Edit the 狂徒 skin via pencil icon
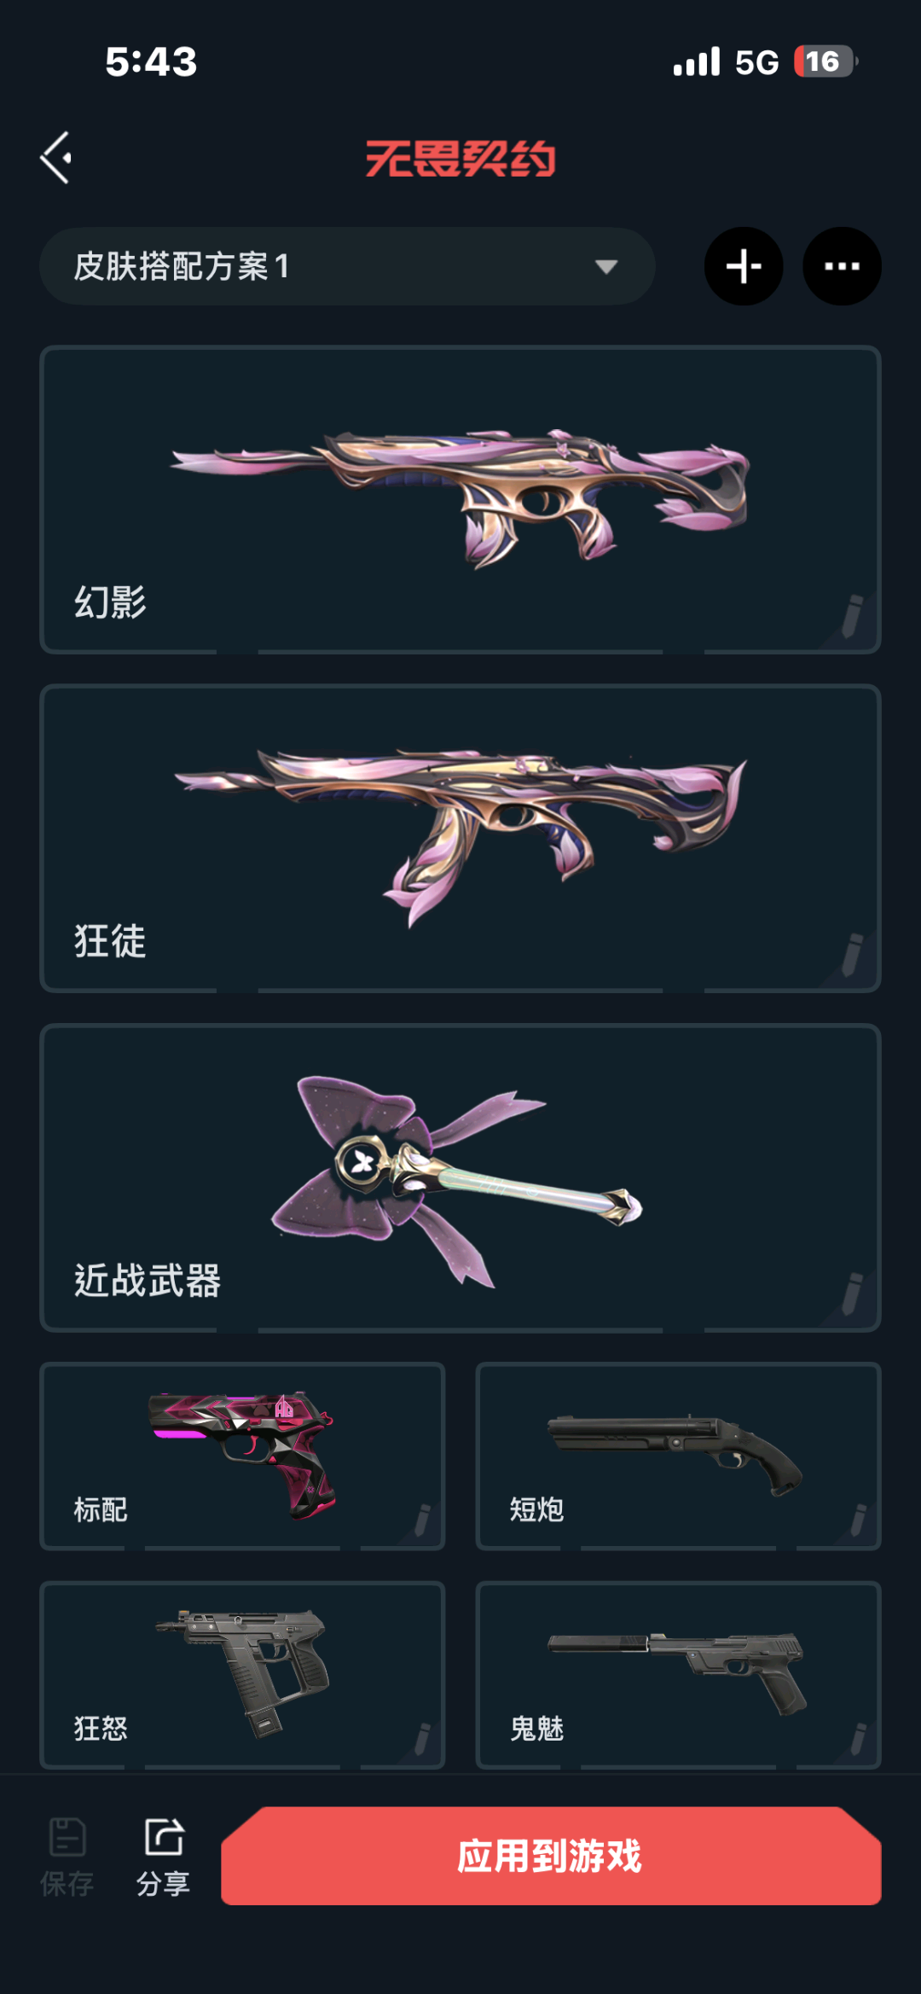The height and width of the screenshot is (1994, 921). (852, 955)
